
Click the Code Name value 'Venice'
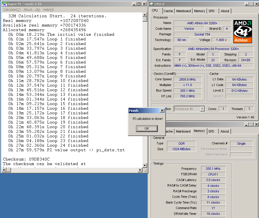point(189,29)
